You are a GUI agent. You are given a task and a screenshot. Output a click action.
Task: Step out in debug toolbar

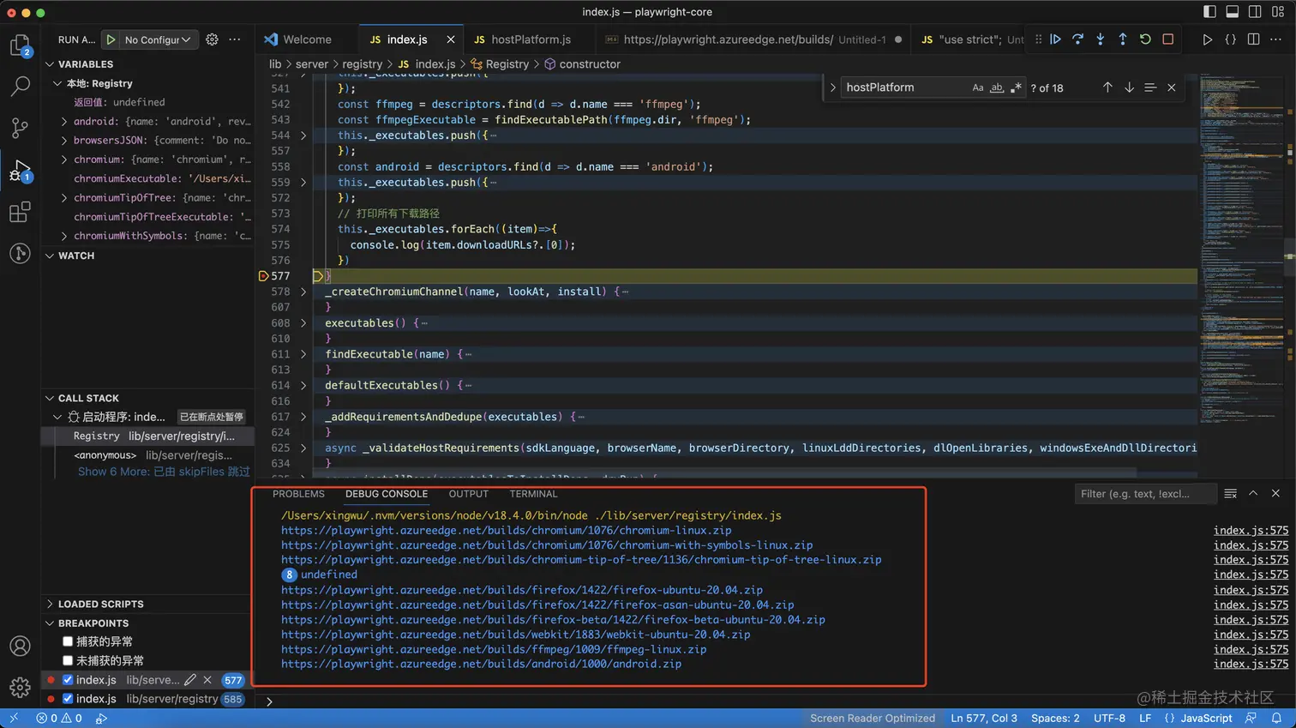(1123, 39)
